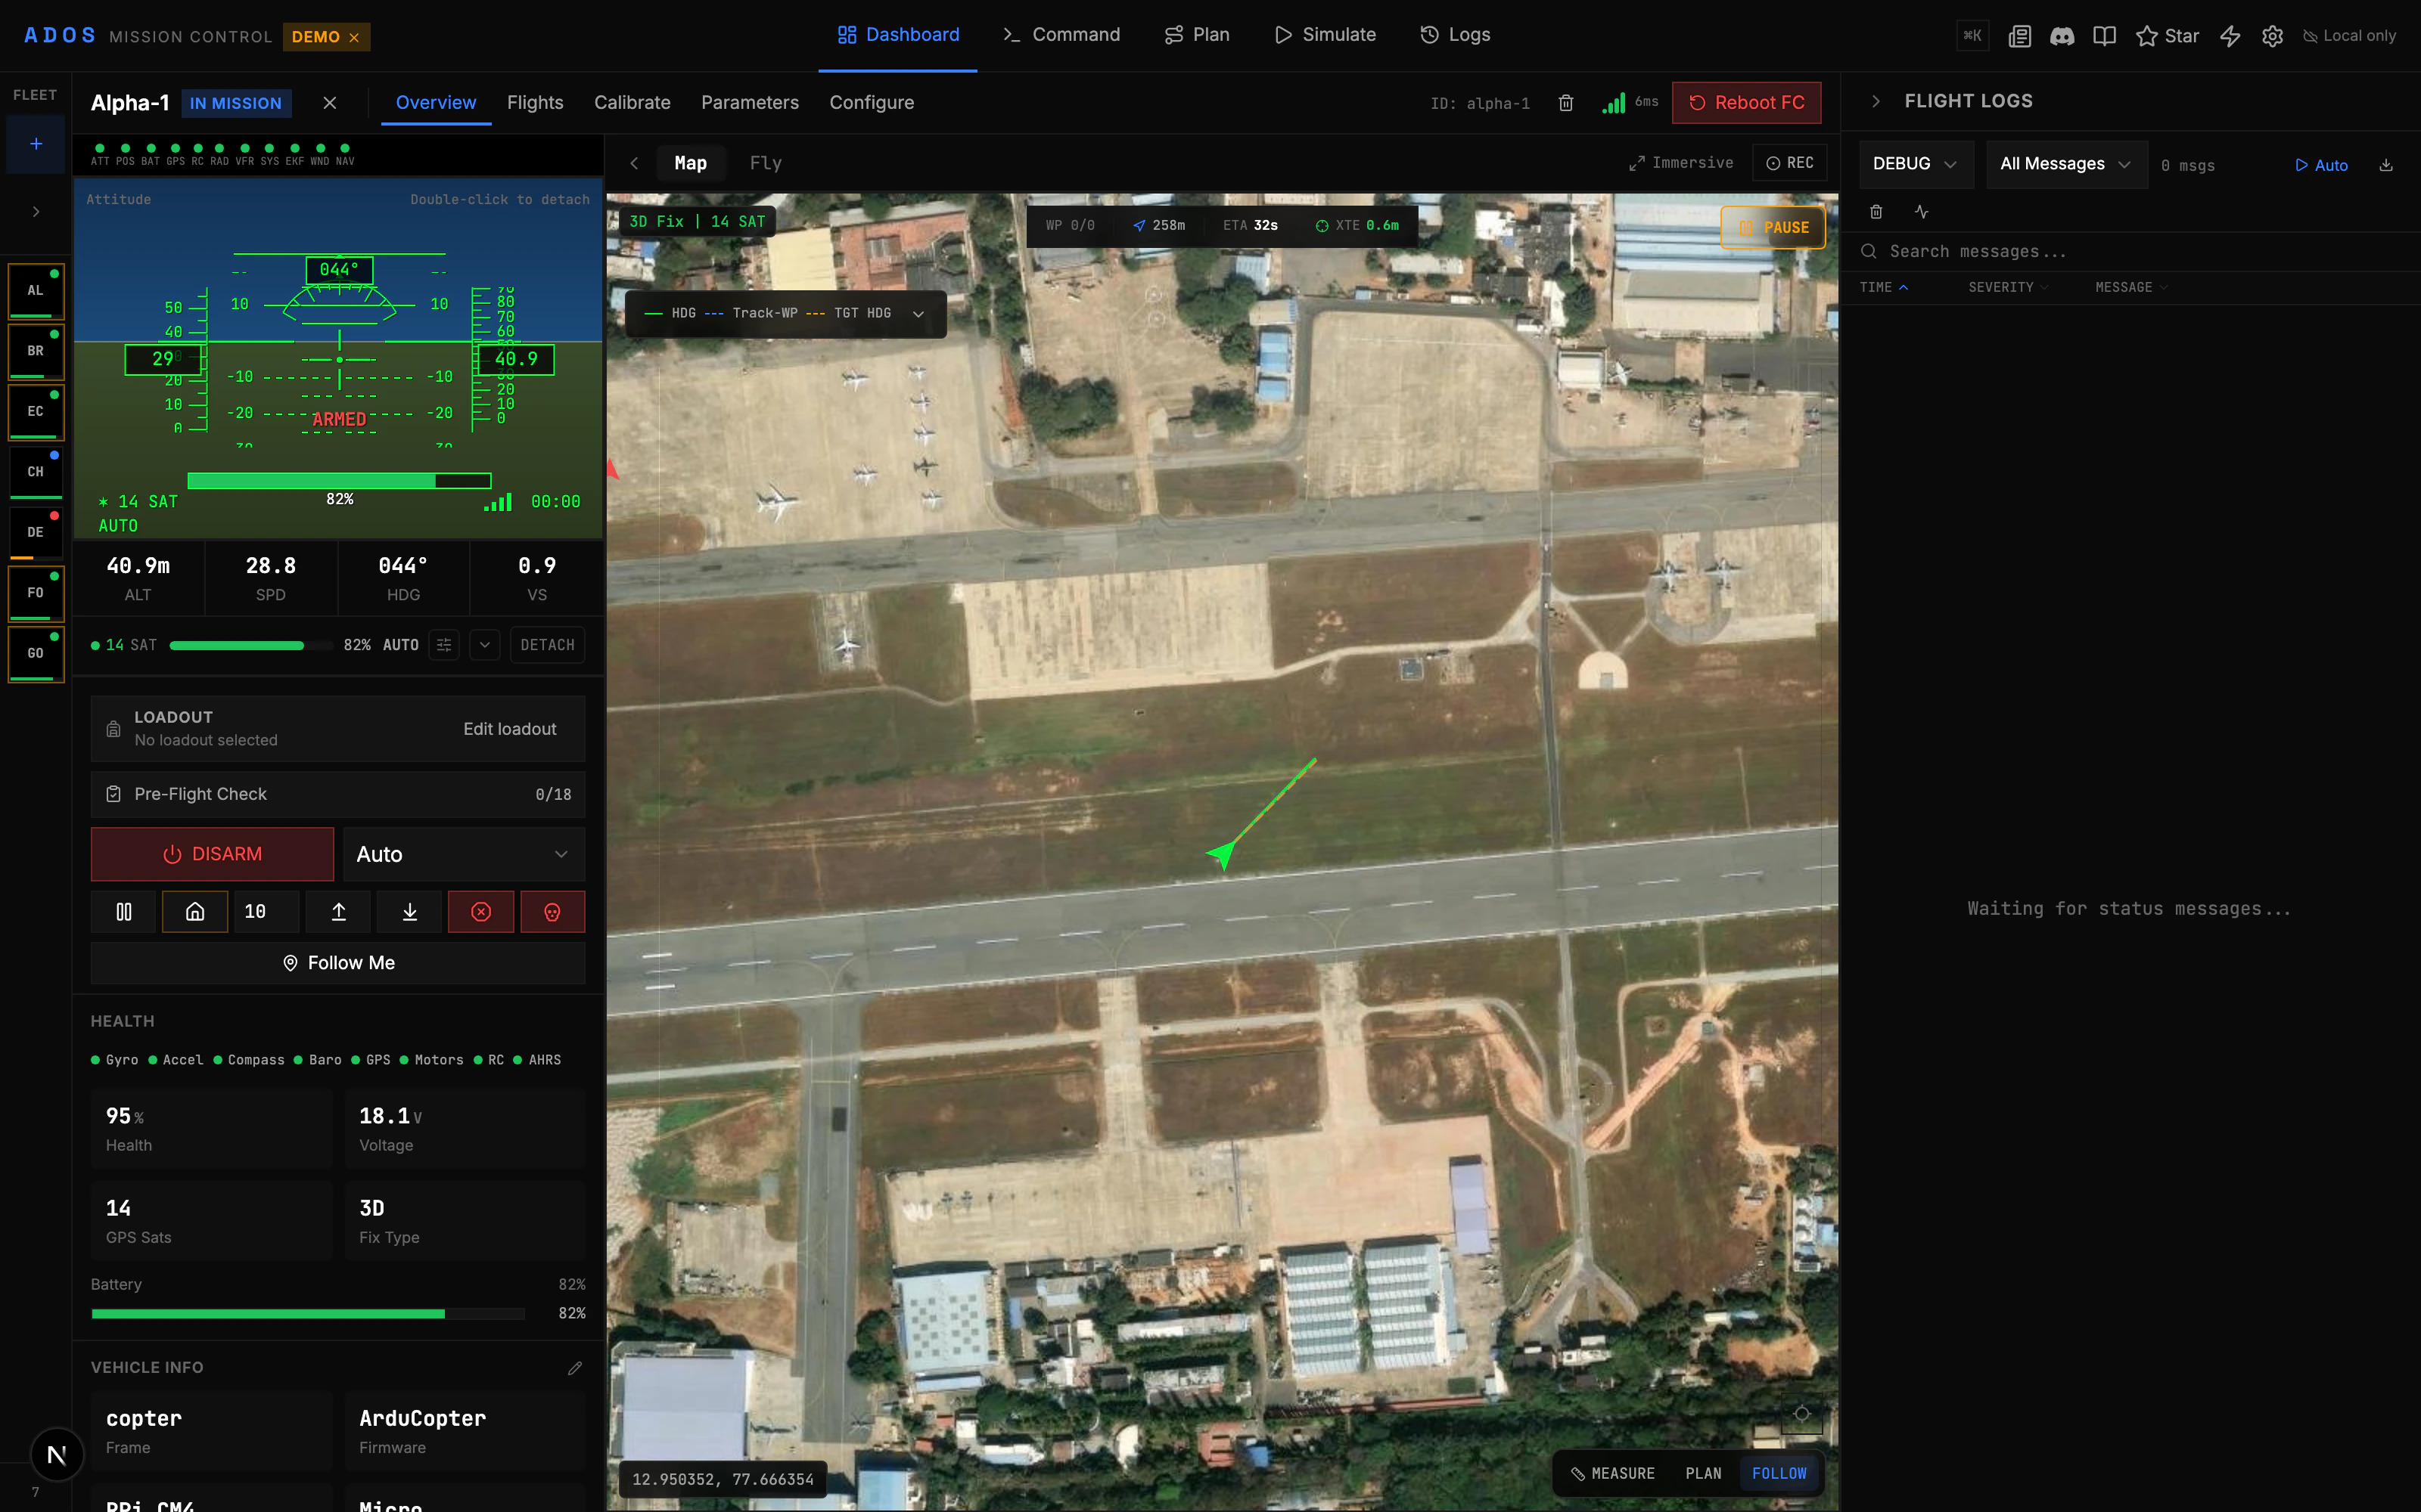Go to the Simulate page
This screenshot has width=2421, height=1512.
1325,35
